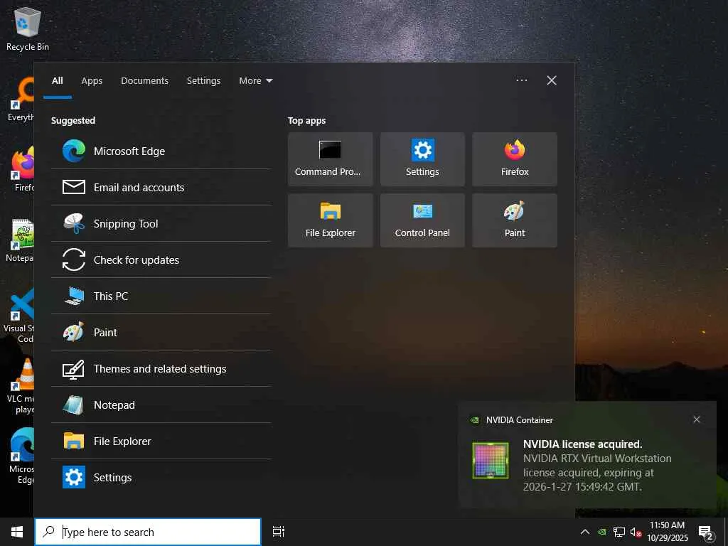728x546 pixels.
Task: Switch to the All search tab
Action: click(x=58, y=81)
